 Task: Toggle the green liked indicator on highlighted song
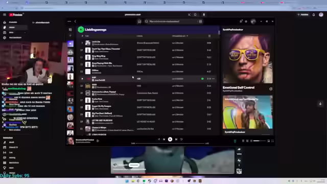[202, 79]
